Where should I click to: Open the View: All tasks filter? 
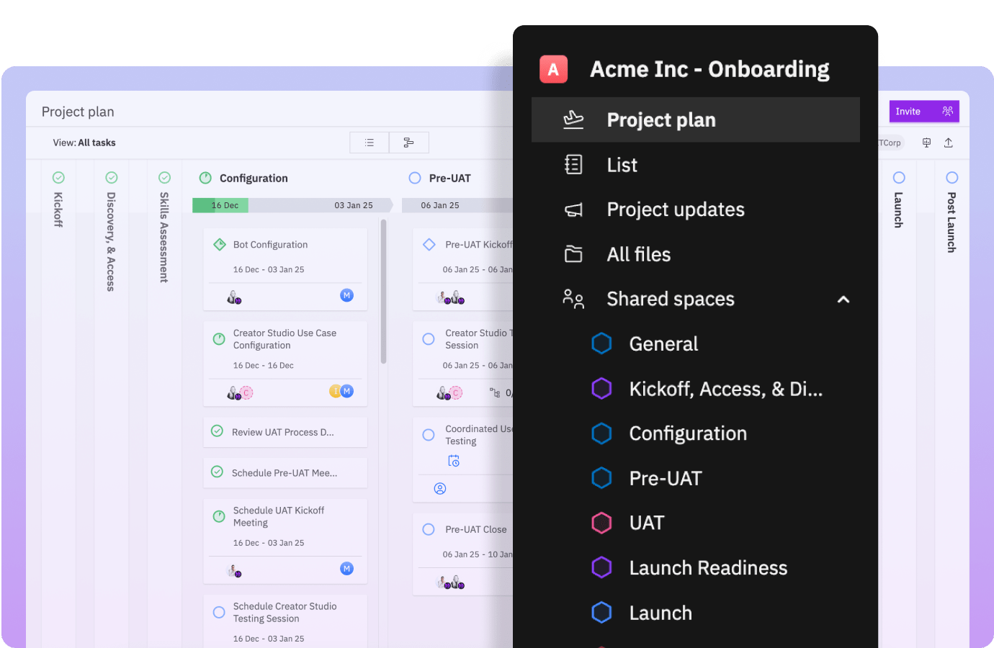[84, 143]
